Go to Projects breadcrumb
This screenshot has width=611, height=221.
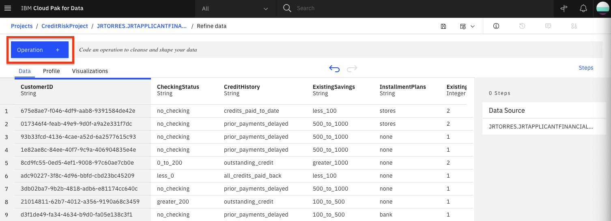[x=22, y=26]
